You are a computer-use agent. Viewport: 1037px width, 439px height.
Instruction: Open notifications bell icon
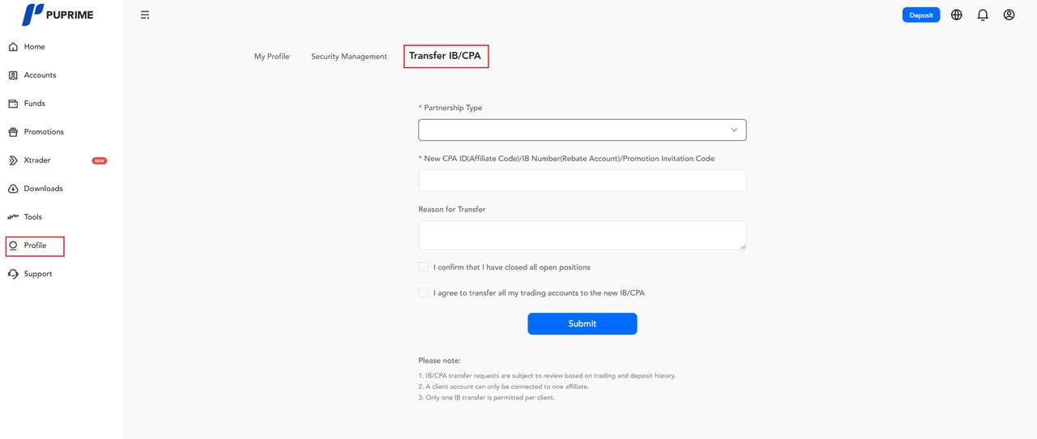click(x=983, y=15)
